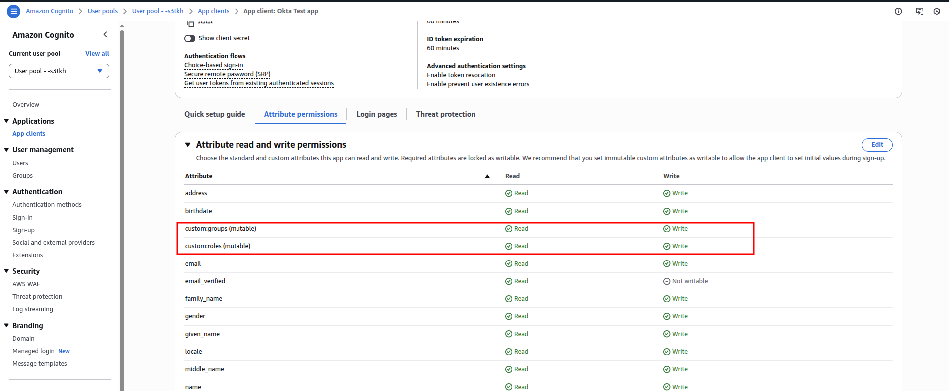
Task: Click the Read checkmark icon for middle_name
Action: point(509,369)
